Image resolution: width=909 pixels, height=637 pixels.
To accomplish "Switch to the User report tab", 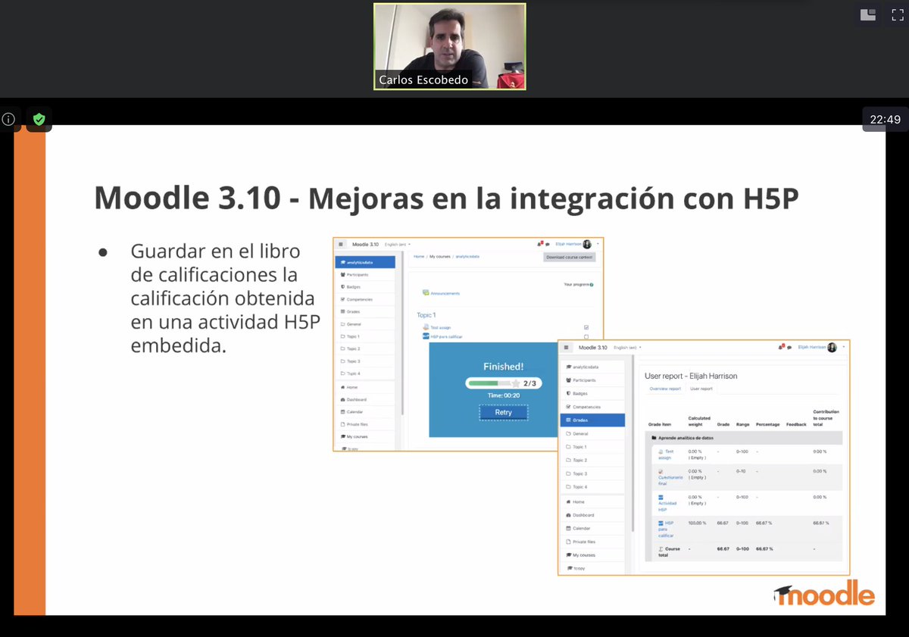I will coord(701,389).
